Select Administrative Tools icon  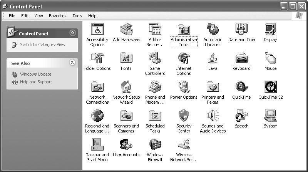coord(184,30)
